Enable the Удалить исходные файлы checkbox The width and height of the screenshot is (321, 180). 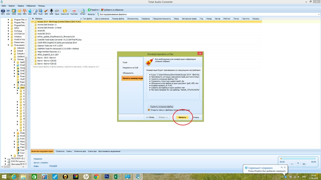149,107
